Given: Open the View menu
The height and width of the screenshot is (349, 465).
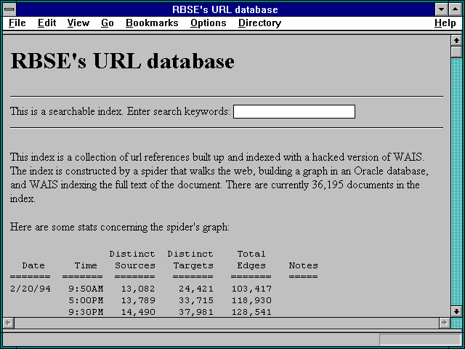Looking at the screenshot, I should tap(78, 23).
